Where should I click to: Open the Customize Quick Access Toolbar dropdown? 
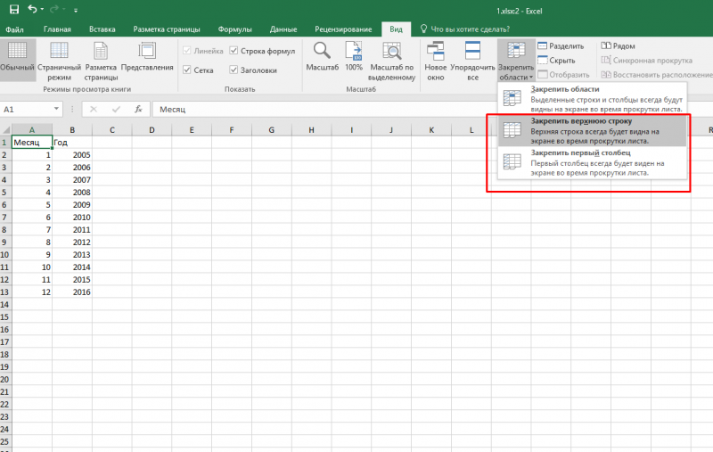pos(76,10)
